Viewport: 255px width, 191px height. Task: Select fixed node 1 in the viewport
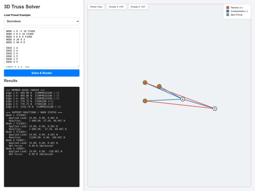click(145, 101)
